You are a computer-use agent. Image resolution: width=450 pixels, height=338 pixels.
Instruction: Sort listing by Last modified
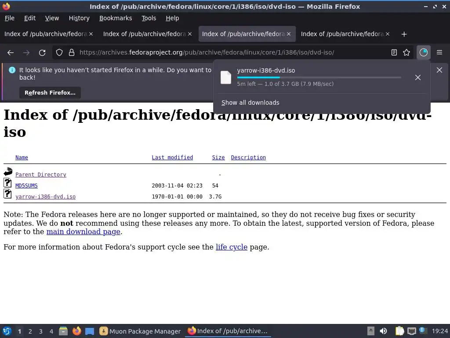[172, 158]
